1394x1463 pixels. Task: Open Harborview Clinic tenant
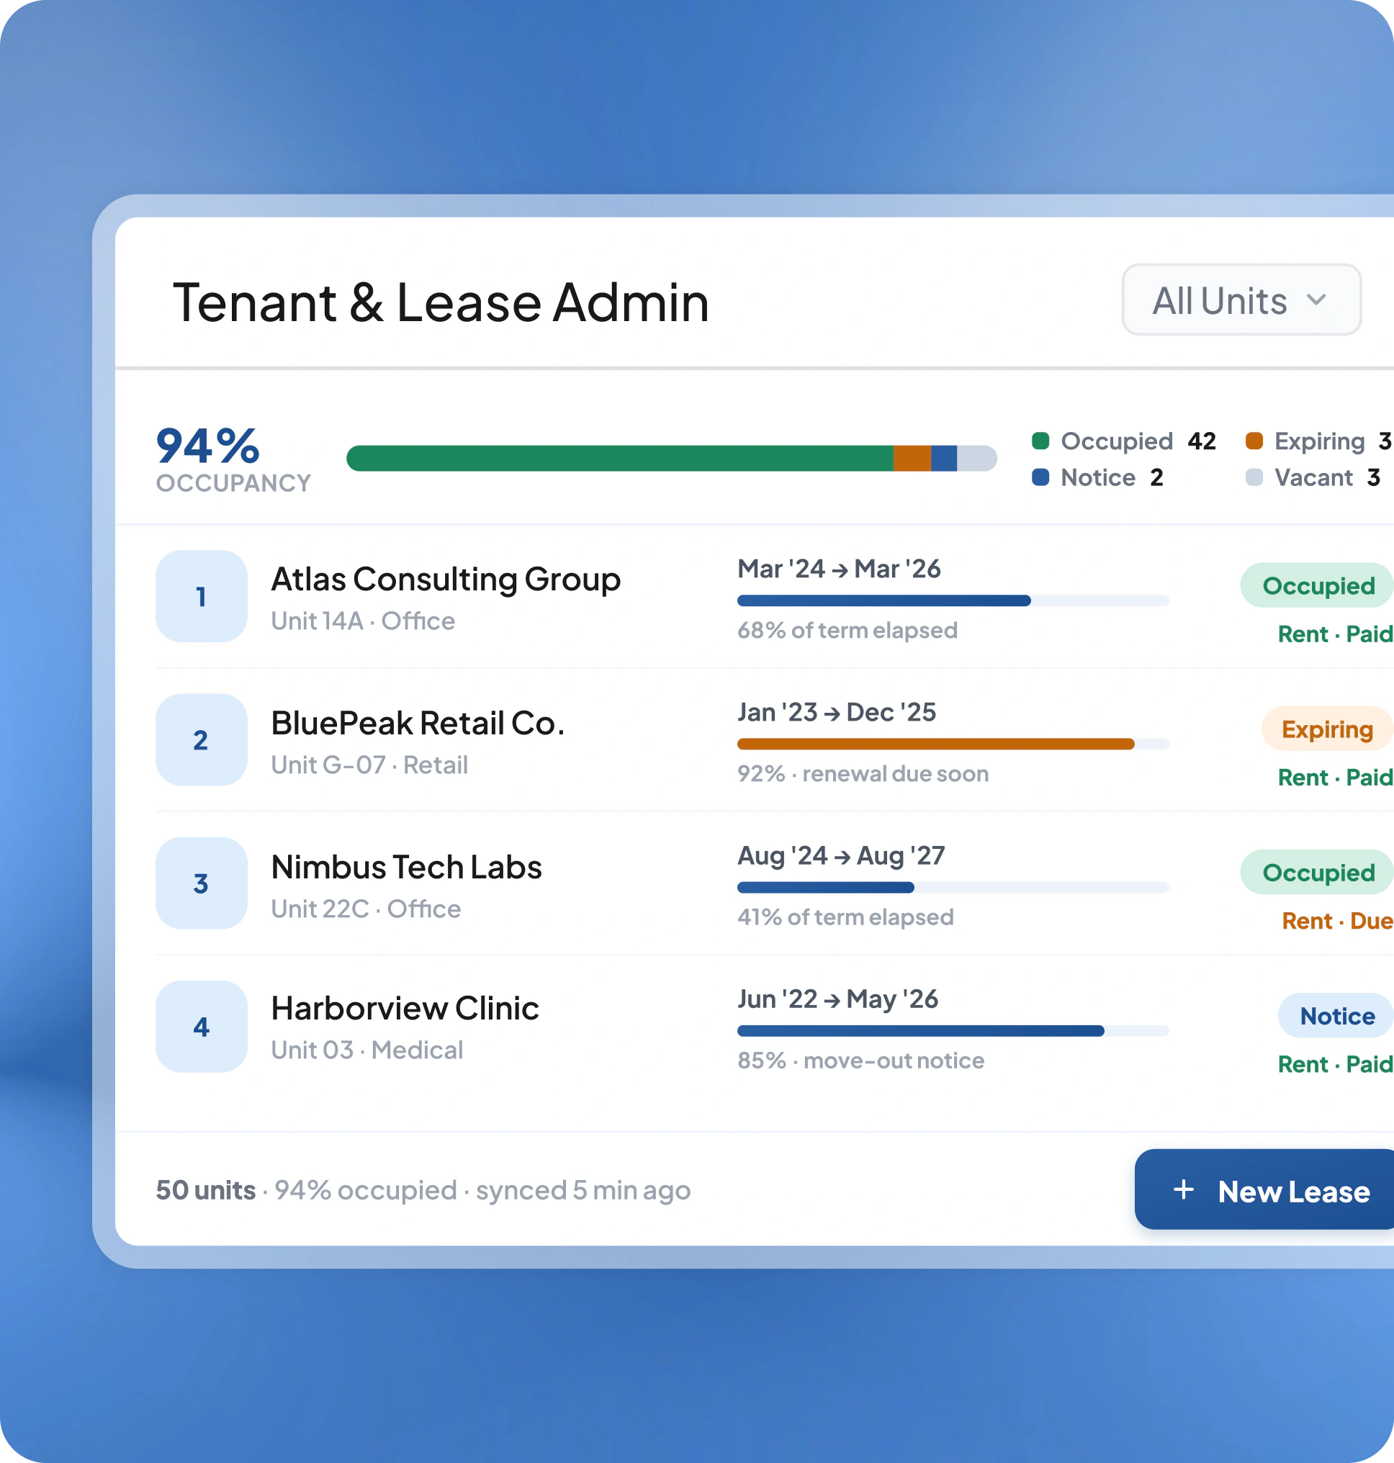tap(405, 1008)
